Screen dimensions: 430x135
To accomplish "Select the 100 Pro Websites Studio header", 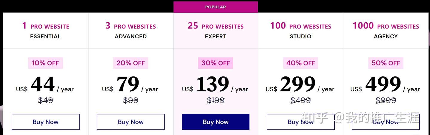I will pyautogui.click(x=301, y=31).
